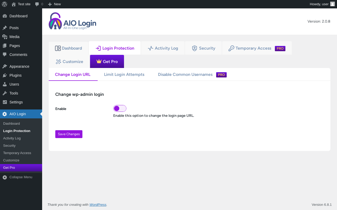Click the Appearance paintbrush icon

pos(5,66)
